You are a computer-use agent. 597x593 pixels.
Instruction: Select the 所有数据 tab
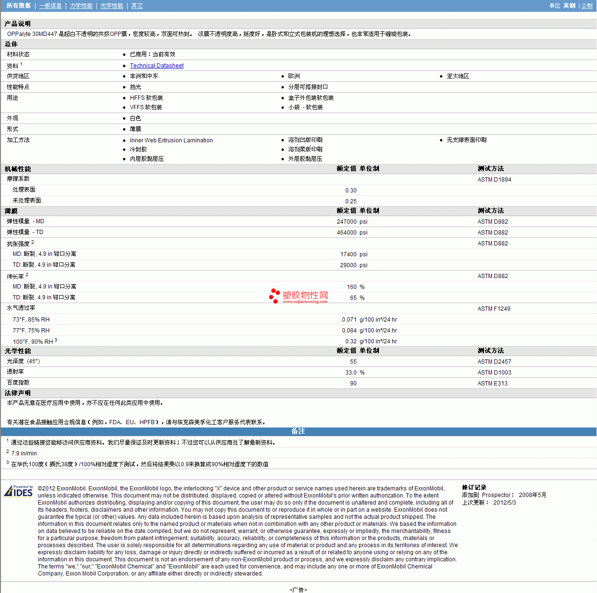(x=18, y=6)
